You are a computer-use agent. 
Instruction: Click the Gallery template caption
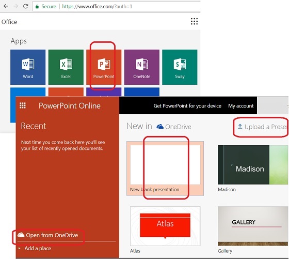[x=225, y=251]
